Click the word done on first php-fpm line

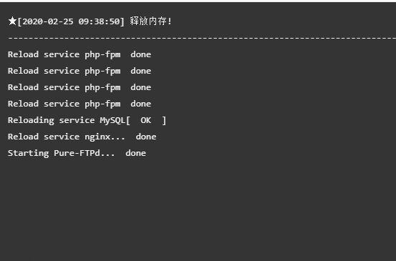coord(141,54)
